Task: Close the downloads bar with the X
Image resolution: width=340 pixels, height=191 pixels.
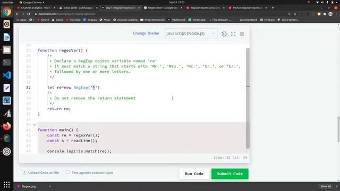Action: 336,186
